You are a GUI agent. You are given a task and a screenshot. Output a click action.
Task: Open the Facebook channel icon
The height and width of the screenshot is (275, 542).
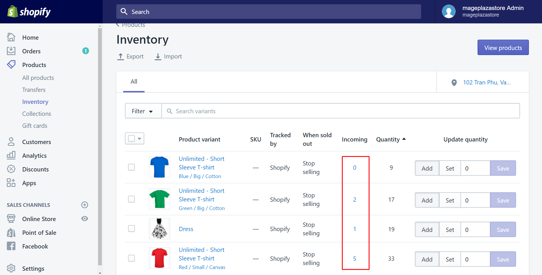coord(11,246)
